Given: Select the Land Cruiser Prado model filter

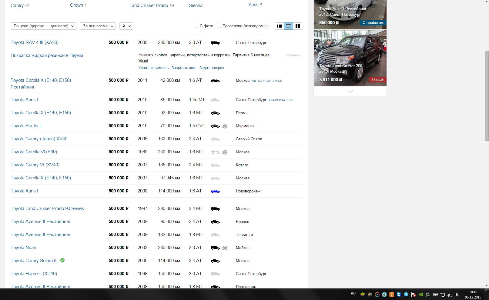Looking at the screenshot, I should click(x=149, y=5).
